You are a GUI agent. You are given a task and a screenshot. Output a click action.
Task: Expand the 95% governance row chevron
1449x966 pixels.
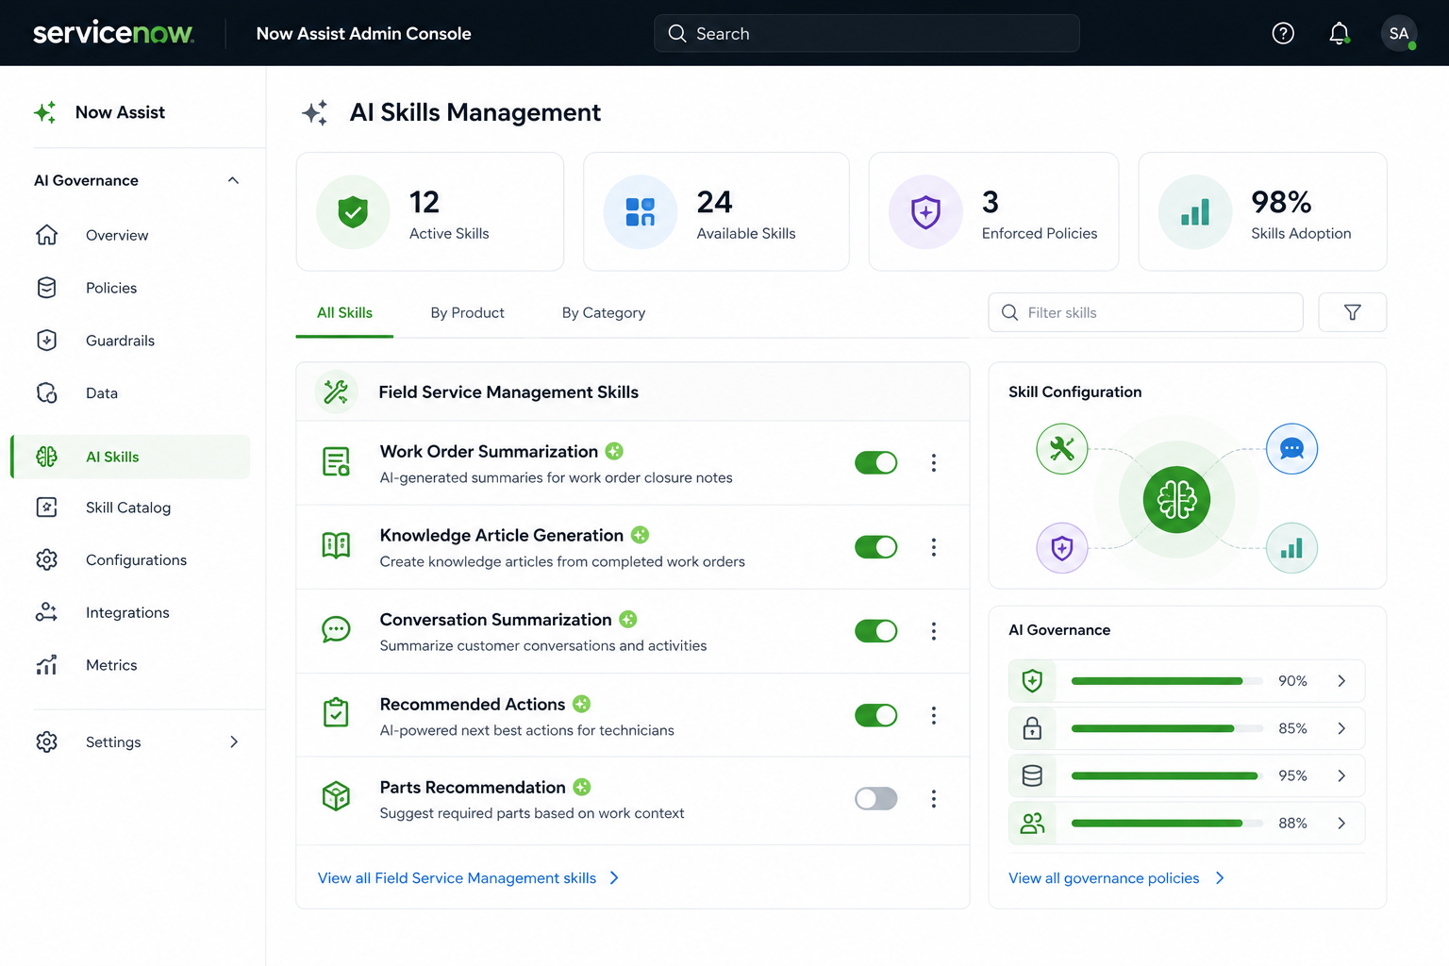point(1341,775)
